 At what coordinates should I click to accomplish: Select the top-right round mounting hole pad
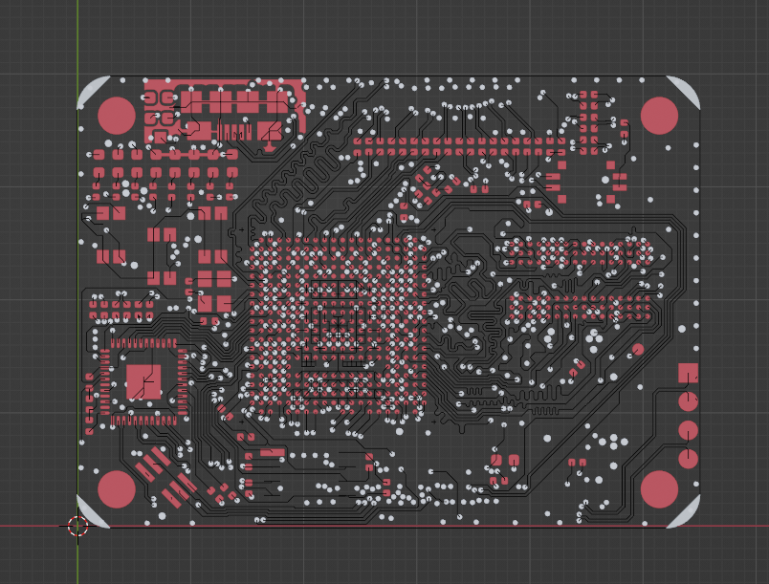tap(659, 115)
